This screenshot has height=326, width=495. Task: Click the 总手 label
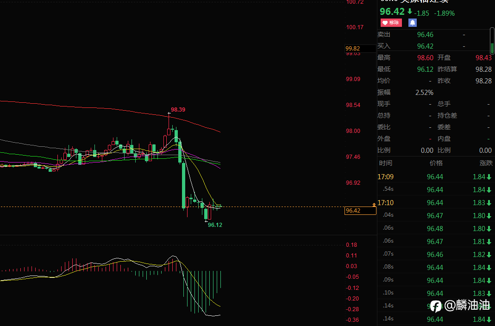(444, 104)
